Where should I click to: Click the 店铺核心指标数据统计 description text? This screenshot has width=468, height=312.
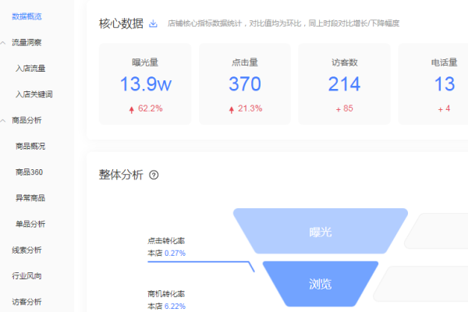click(283, 23)
